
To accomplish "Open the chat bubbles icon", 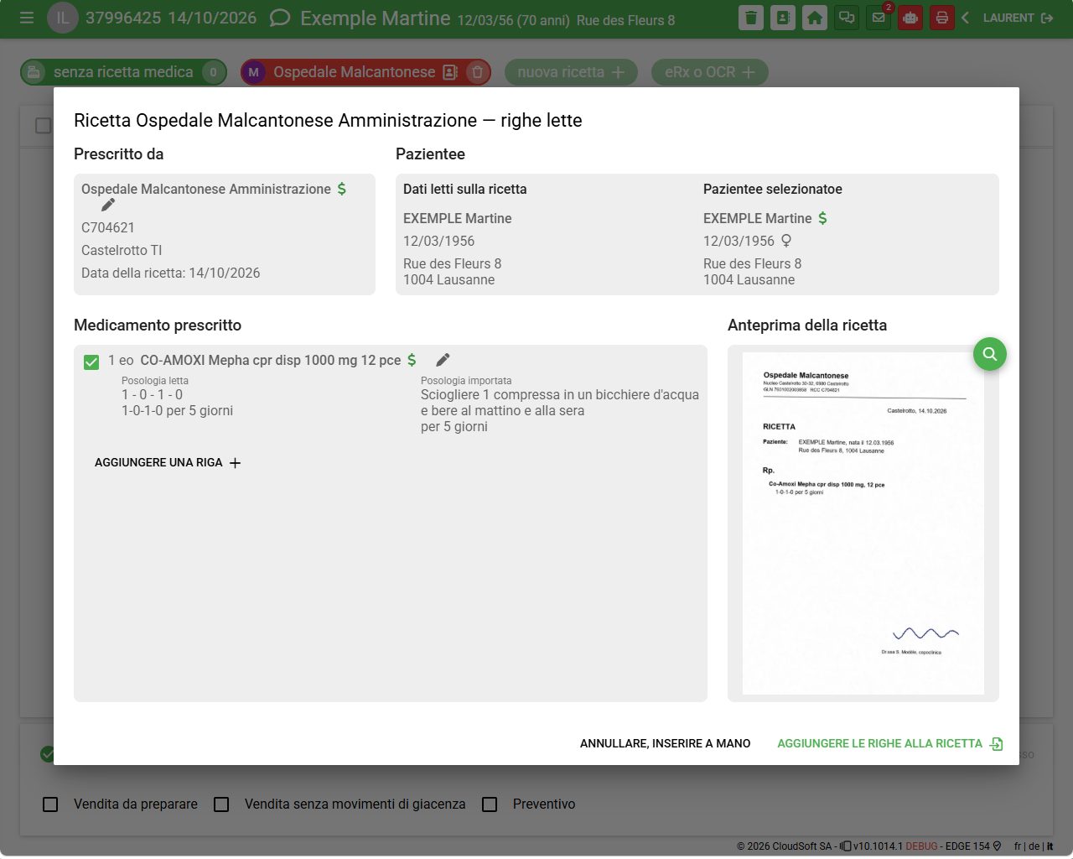I will pyautogui.click(x=847, y=18).
